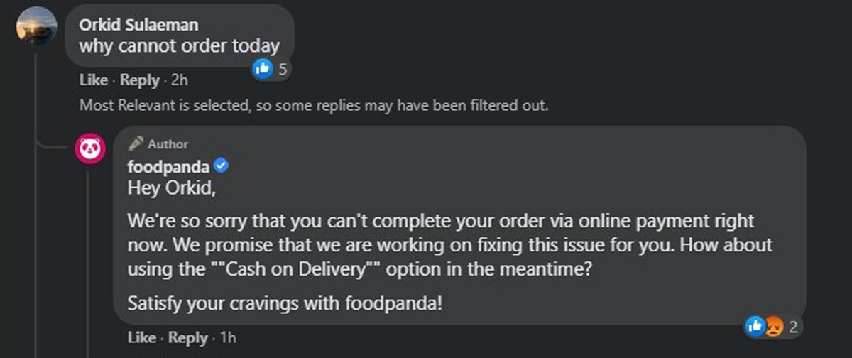
Task: Open foodpanda's pink panda avatar
Action: 90,149
